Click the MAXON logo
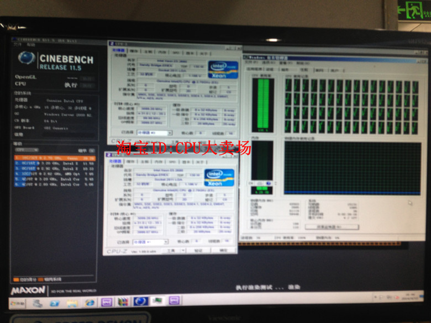The image size is (431, 323). pos(28,290)
